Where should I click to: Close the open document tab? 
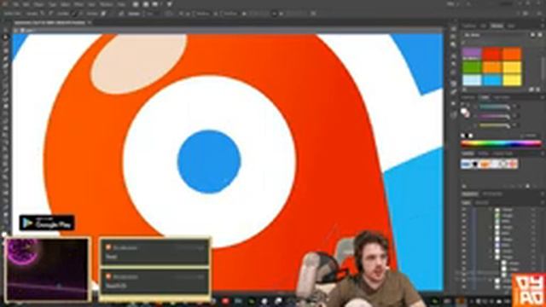[90, 23]
